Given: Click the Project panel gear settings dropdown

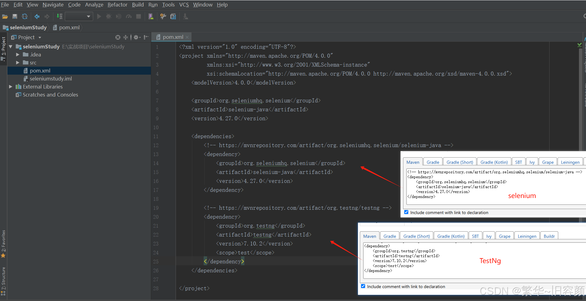Looking at the screenshot, I should click(137, 37).
